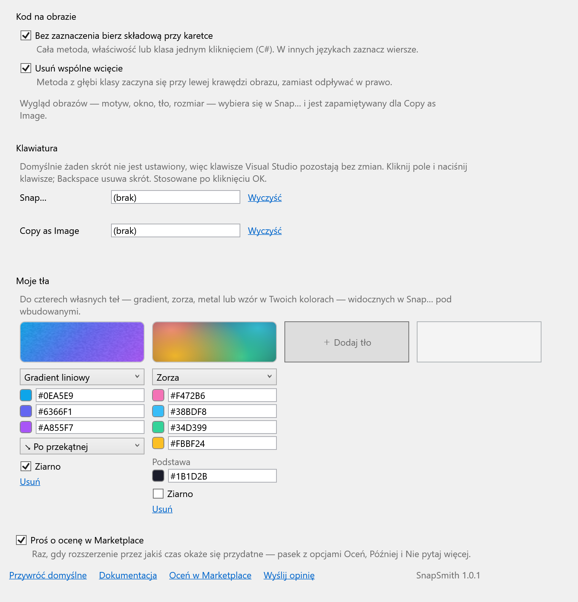Click Usuń link under gradient background
The width and height of the screenshot is (578, 602).
pos(30,482)
